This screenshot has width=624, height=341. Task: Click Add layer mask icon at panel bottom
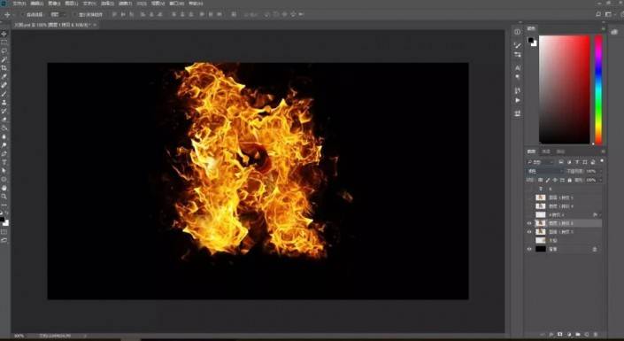click(x=560, y=334)
